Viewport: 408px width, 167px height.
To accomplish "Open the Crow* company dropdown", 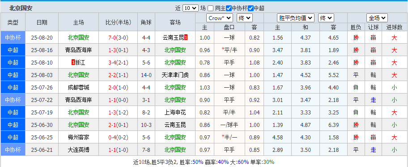I will tap(220, 18).
